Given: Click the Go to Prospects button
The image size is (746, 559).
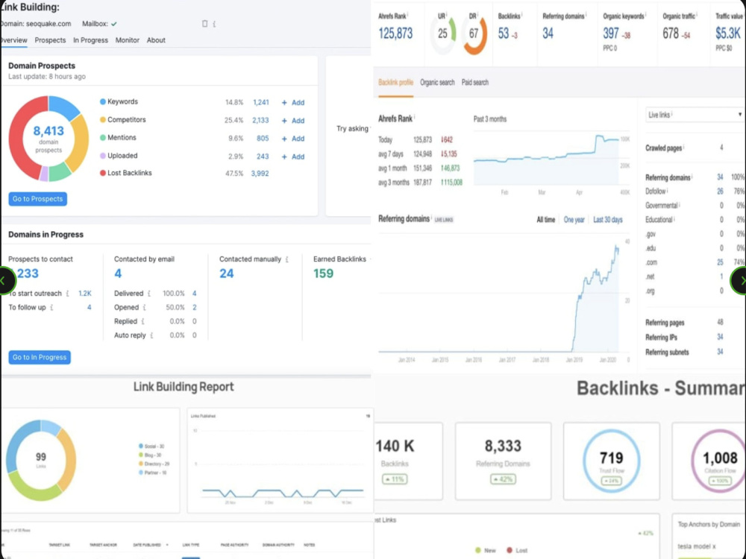Looking at the screenshot, I should click(37, 199).
